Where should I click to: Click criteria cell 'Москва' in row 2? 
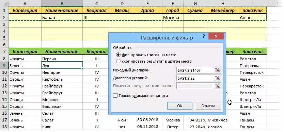tap(173, 17)
